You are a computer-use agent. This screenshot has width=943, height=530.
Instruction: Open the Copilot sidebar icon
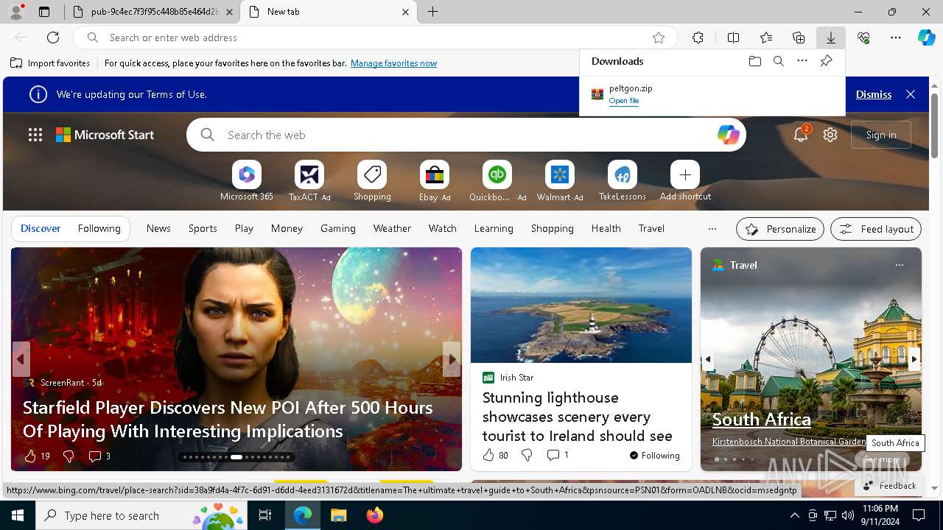[926, 38]
